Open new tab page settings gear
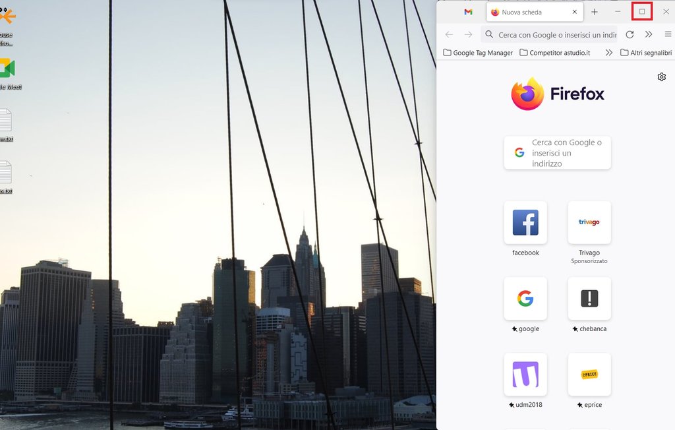 [x=662, y=77]
